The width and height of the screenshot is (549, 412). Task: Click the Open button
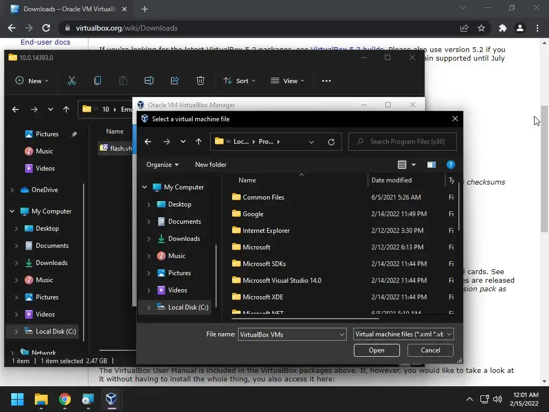tap(377, 350)
